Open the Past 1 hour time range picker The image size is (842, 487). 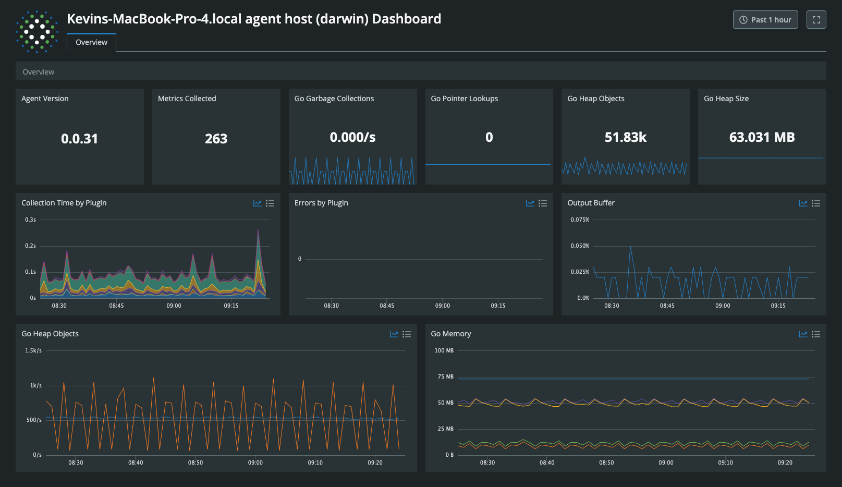[765, 19]
